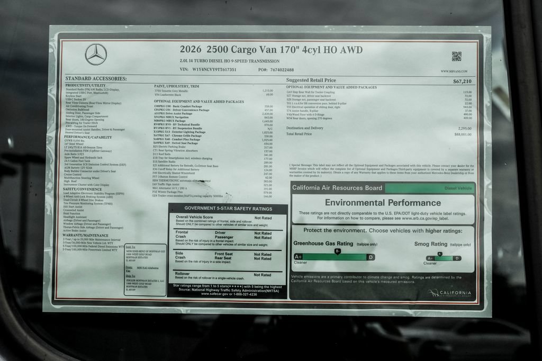Click the "Smog Rating" label
The height and width of the screenshot is (361, 542).
431,244
